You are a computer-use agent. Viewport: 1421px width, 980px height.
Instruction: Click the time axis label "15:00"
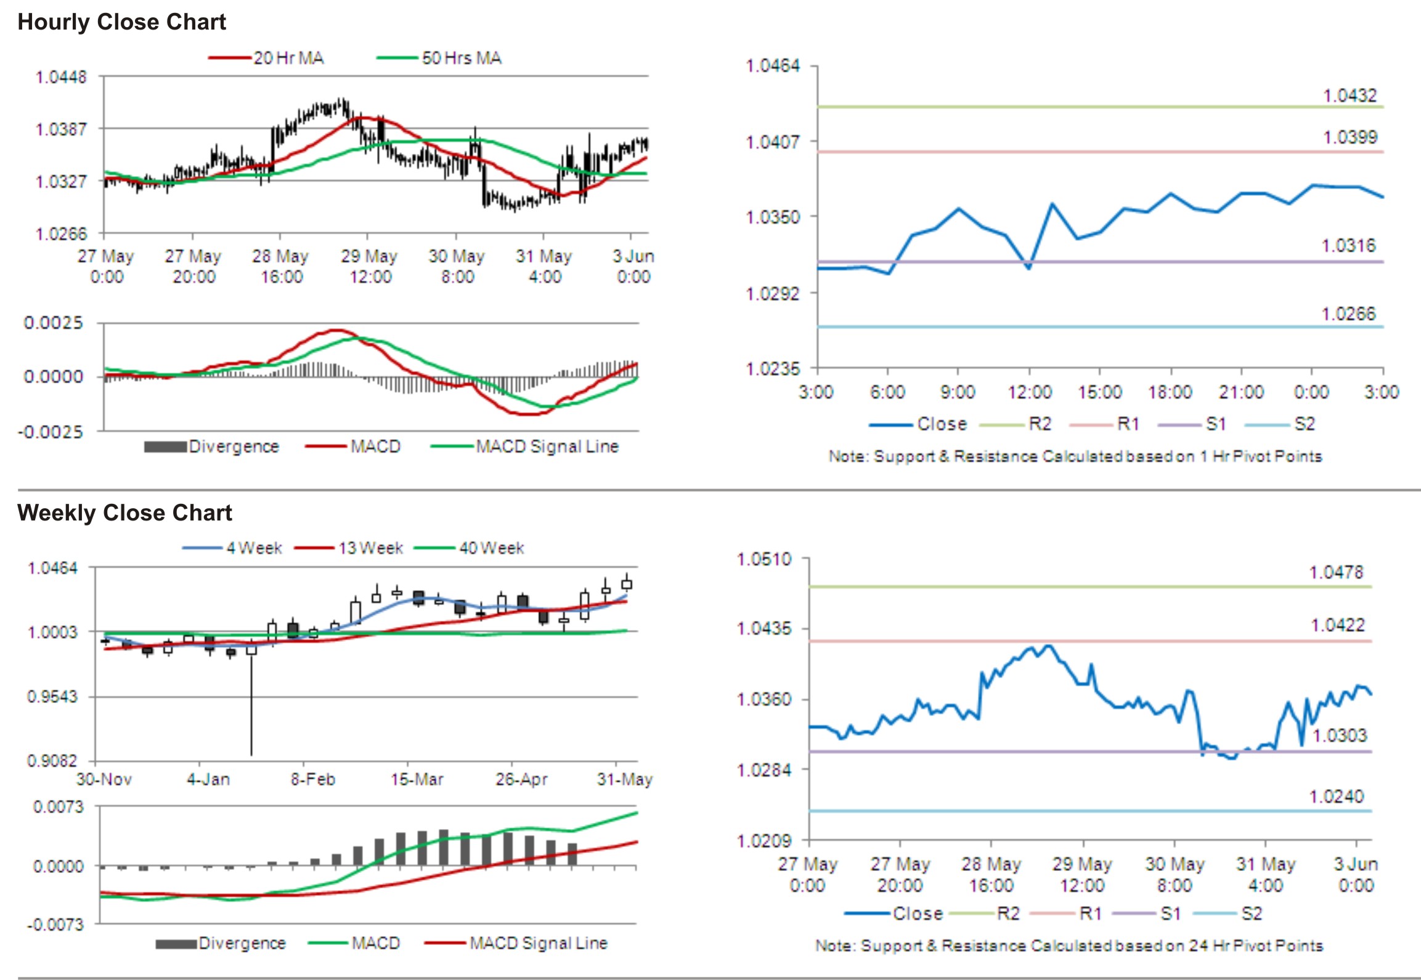coord(1100,392)
